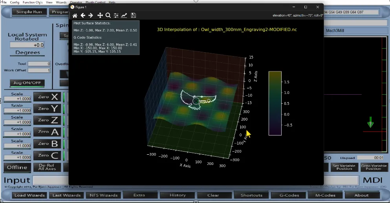The width and height of the screenshot is (390, 203).
Task: Go back to previous plot view
Action: pyautogui.click(x=83, y=15)
